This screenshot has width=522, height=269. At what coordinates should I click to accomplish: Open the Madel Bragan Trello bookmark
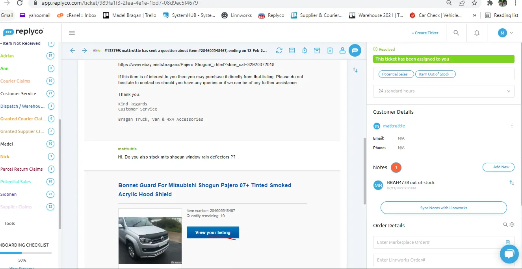point(129,15)
